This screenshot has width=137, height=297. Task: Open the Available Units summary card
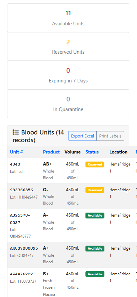click(x=68, y=18)
